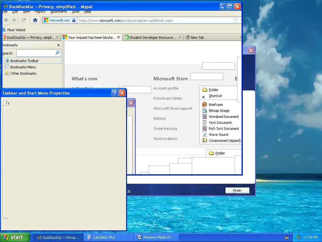Open the Order tracking link
322x242 pixels.
pos(165,129)
